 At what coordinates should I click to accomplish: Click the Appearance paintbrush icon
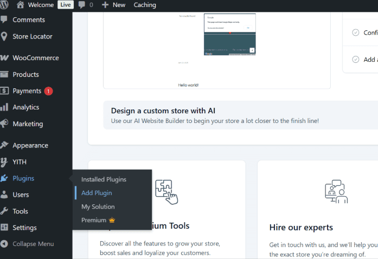(4, 145)
